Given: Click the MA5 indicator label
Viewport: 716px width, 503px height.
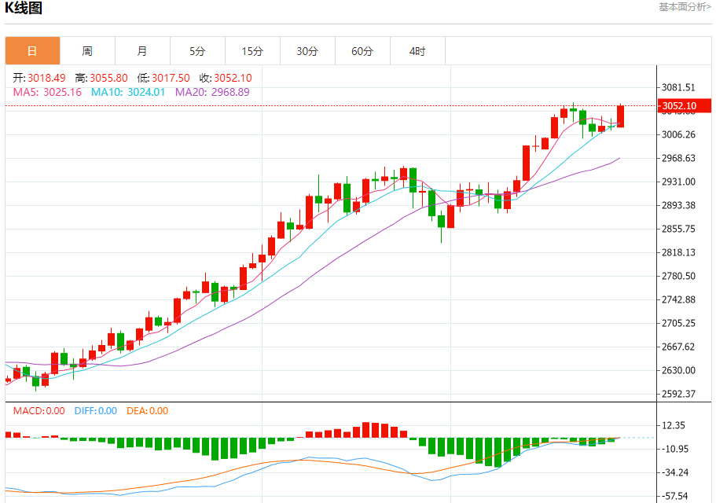Looking at the screenshot, I should (x=47, y=92).
